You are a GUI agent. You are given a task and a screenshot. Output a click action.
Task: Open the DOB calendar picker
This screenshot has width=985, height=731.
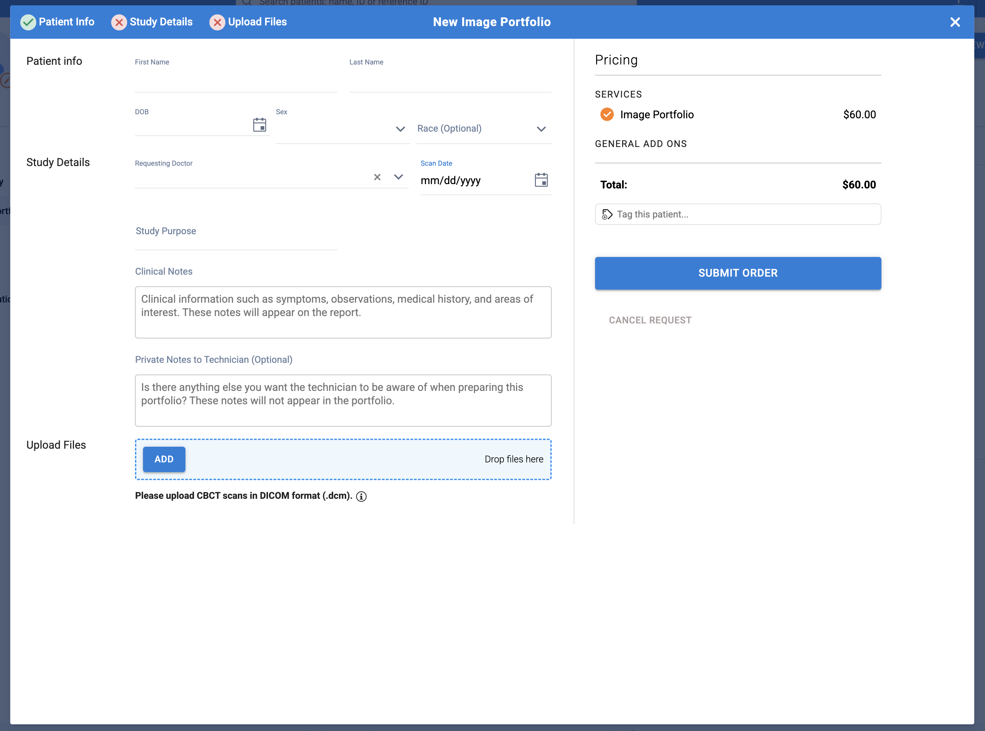point(260,125)
